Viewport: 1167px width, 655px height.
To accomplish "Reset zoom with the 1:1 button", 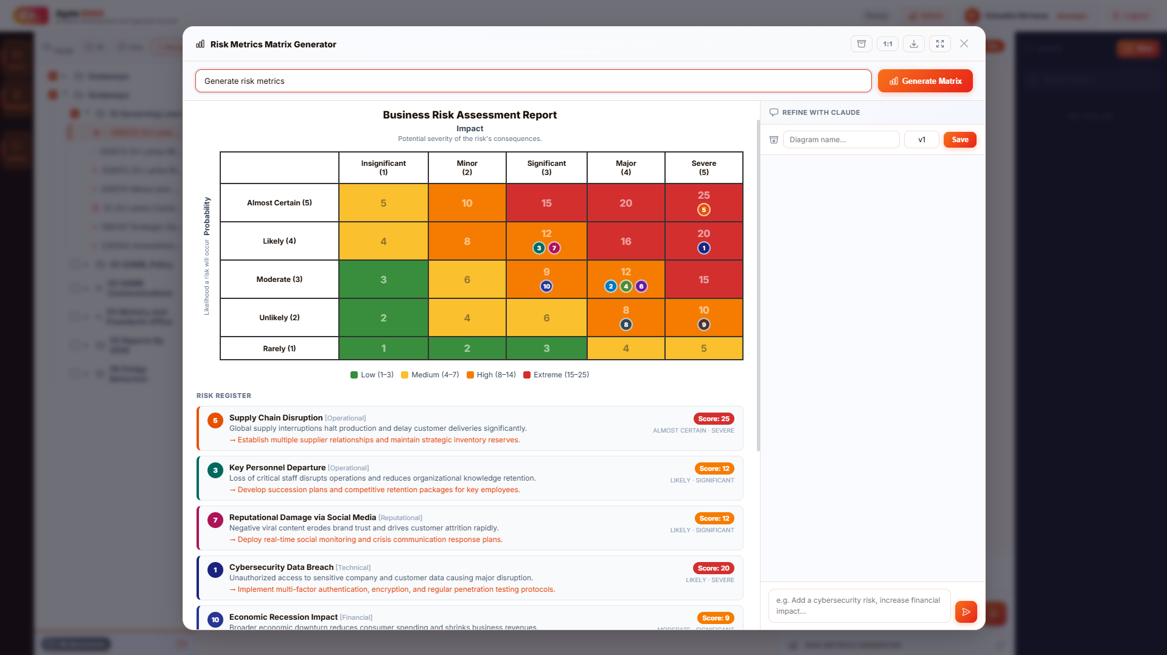I will pos(888,44).
